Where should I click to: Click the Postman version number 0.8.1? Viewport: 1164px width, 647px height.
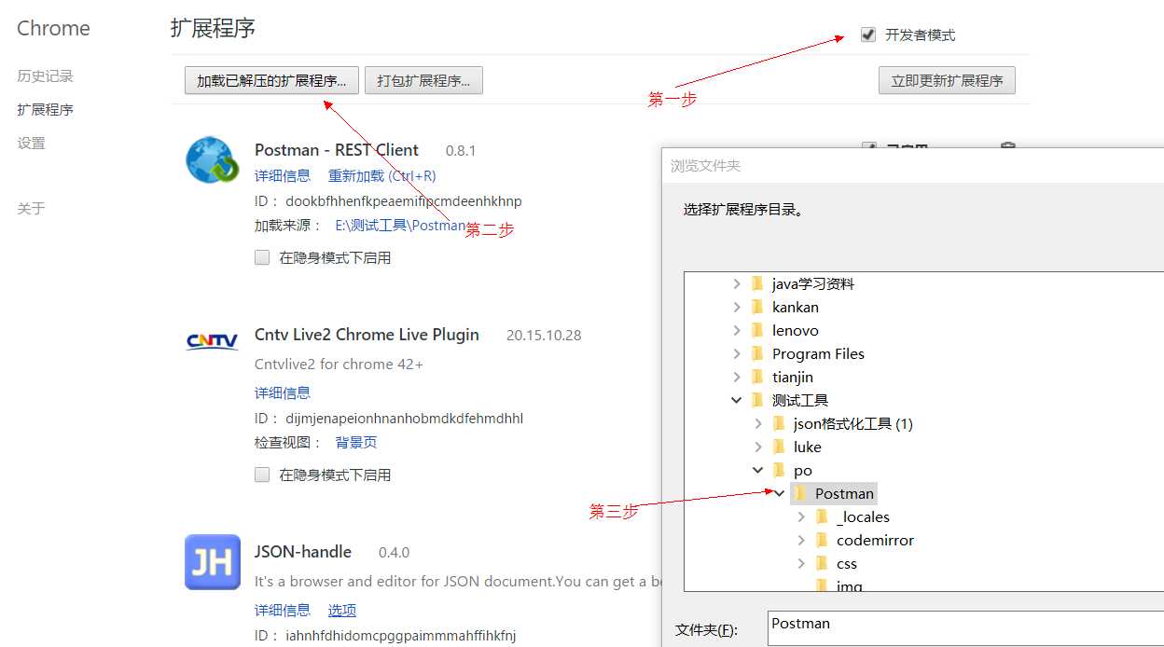[x=461, y=151]
